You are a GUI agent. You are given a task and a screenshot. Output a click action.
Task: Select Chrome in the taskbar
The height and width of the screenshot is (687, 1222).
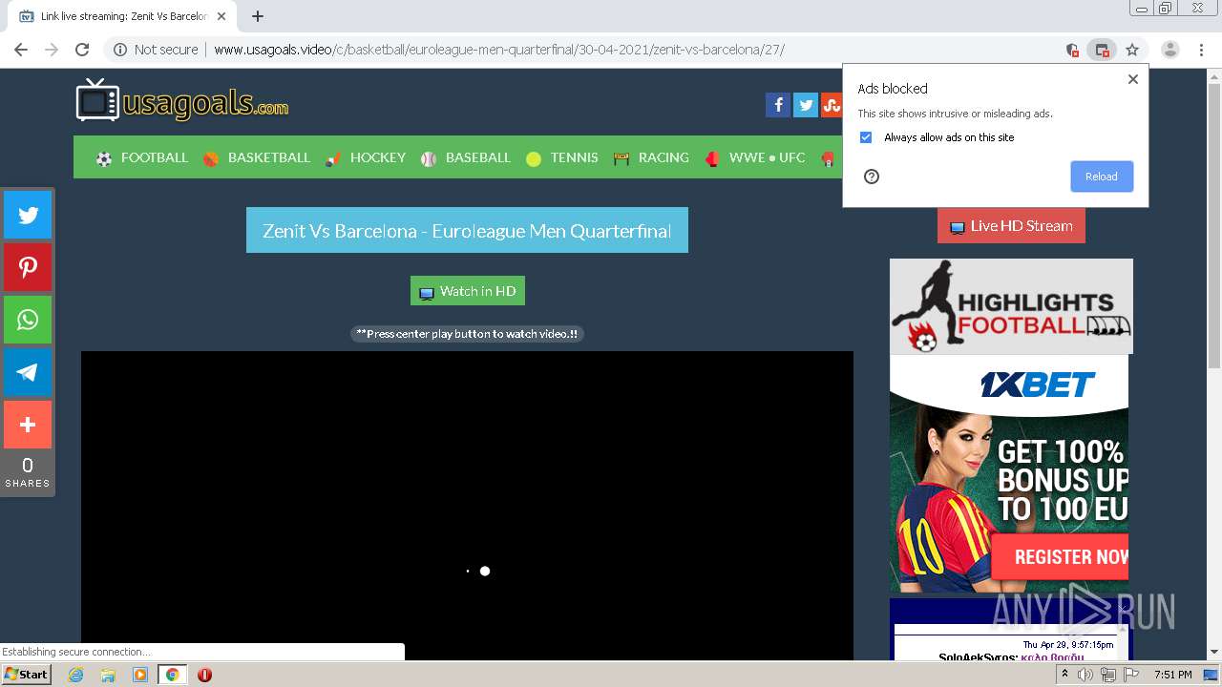coord(173,675)
